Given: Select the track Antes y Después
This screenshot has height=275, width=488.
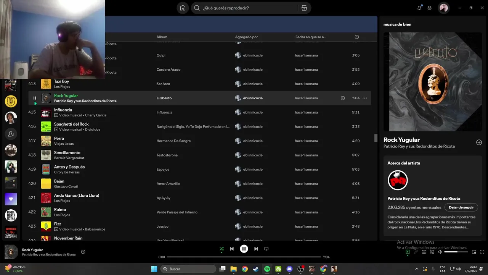Looking at the screenshot, I should tap(69, 167).
